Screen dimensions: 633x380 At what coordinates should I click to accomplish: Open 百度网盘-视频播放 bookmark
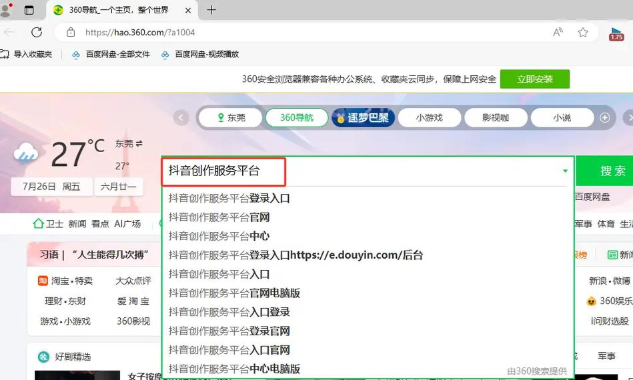[x=200, y=55]
